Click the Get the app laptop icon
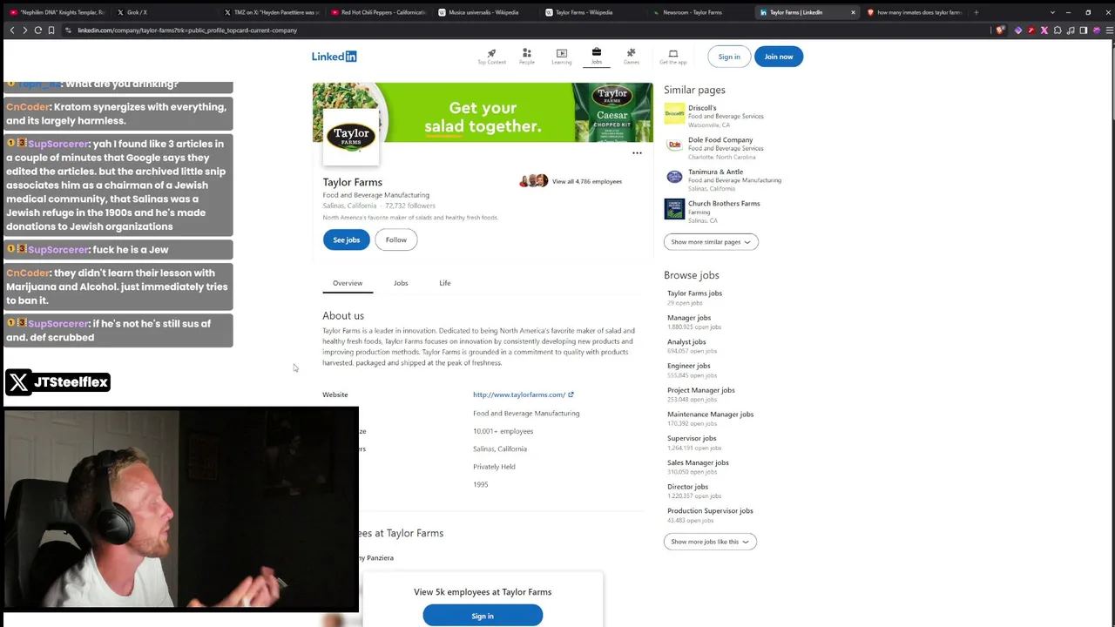The width and height of the screenshot is (1115, 627). [x=673, y=53]
